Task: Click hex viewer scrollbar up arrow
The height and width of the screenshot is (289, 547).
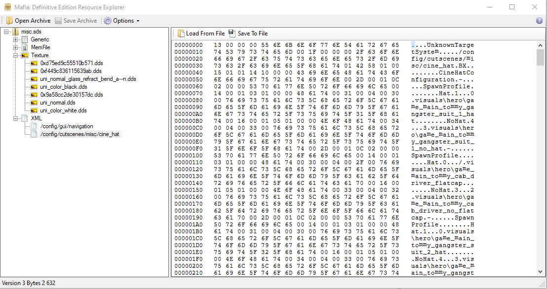Action: click(x=541, y=45)
